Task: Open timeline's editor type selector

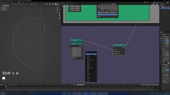Action: point(1,85)
